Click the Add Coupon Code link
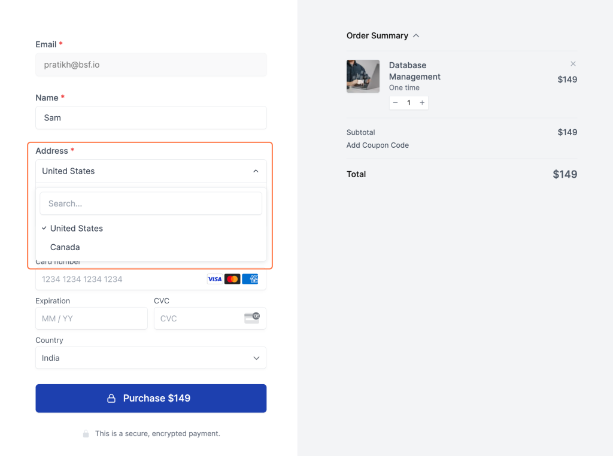 coord(377,145)
